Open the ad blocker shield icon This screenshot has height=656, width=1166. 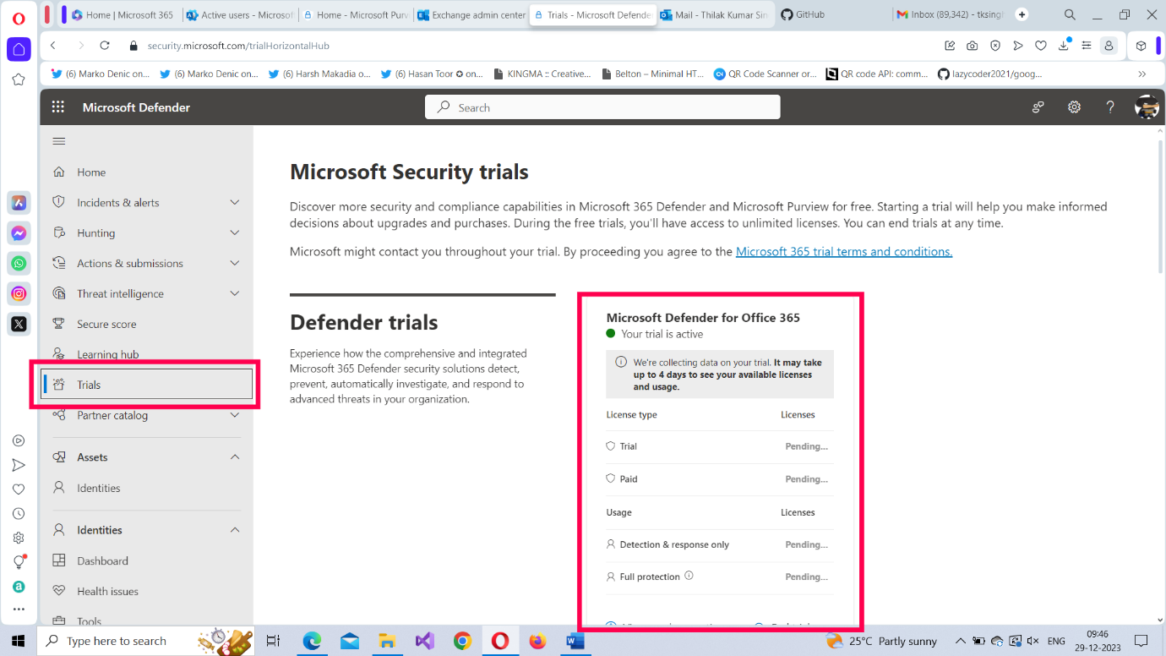coord(995,46)
